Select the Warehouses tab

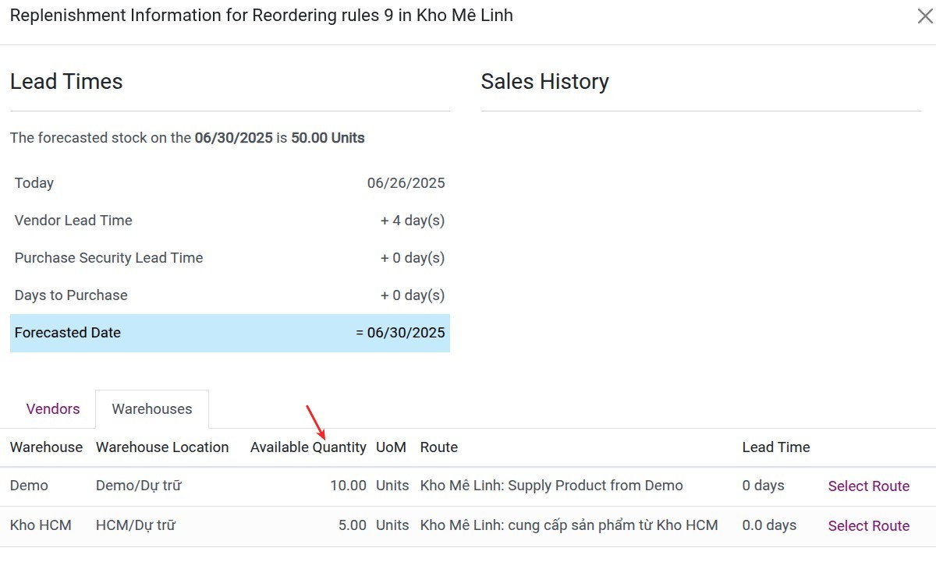[x=152, y=409]
